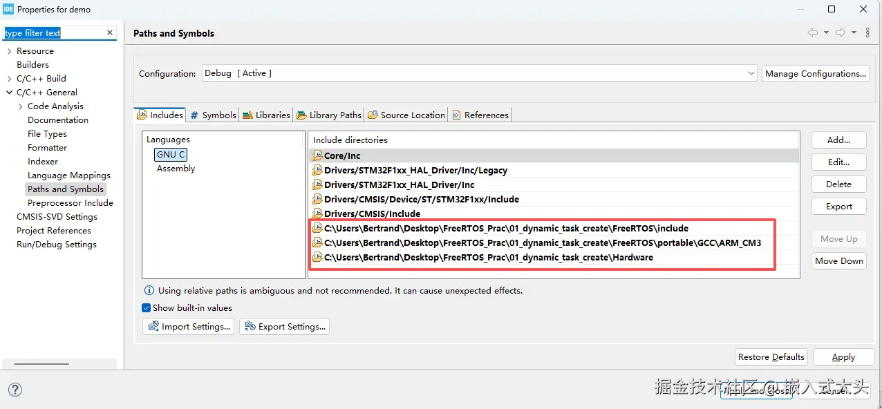Expand the Resource tree node

(9, 51)
